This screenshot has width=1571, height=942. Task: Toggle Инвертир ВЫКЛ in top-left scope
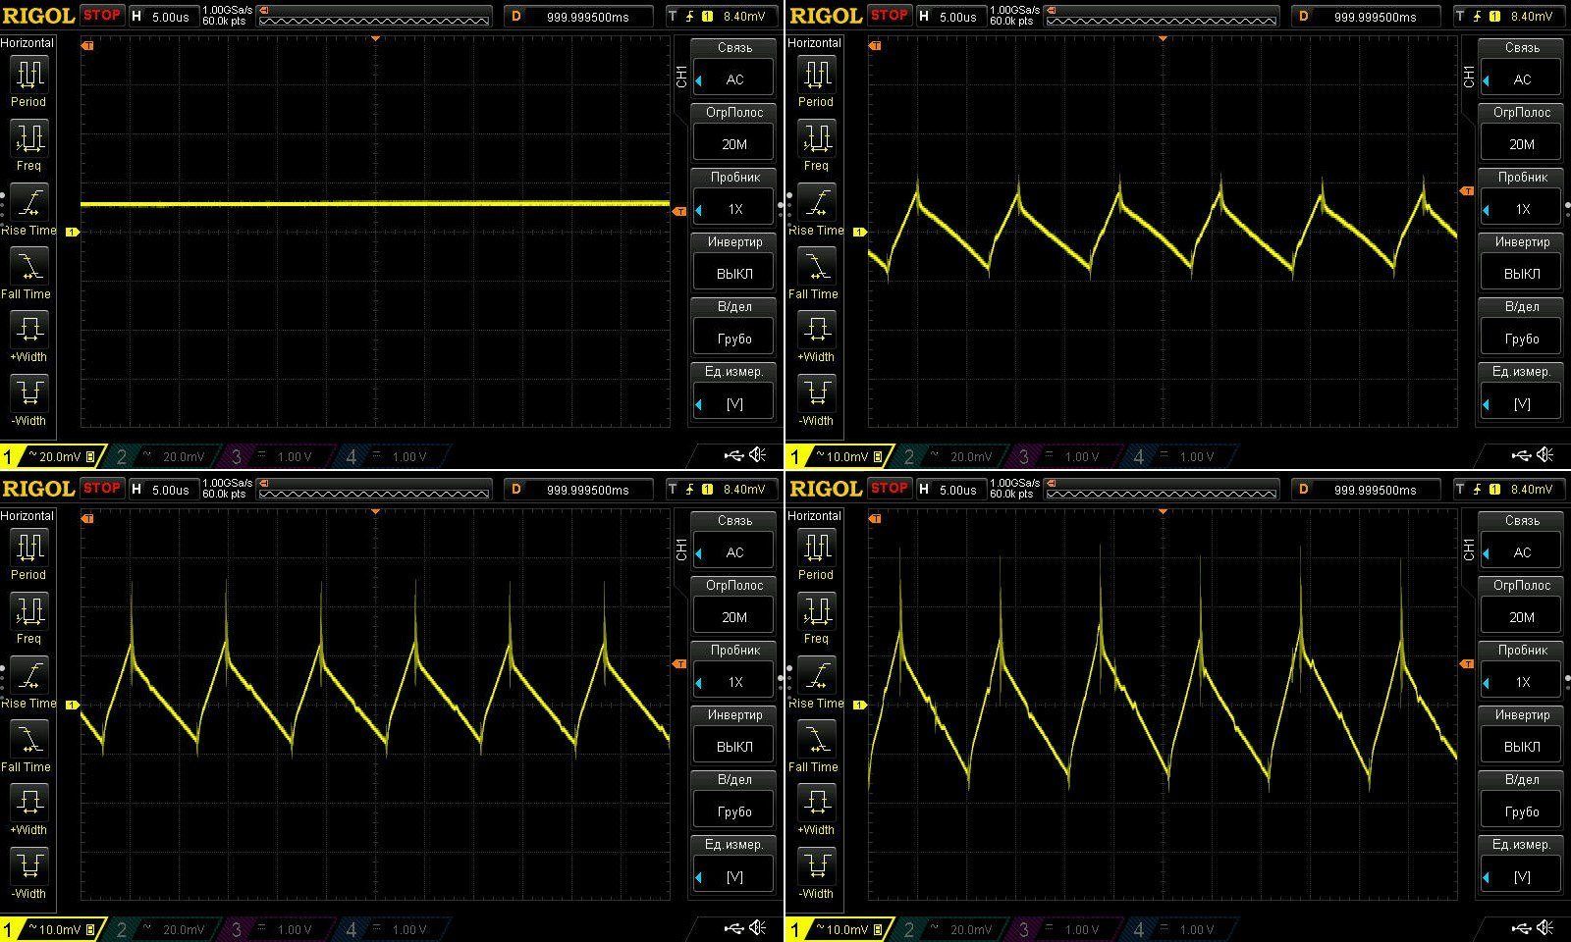pos(734,273)
